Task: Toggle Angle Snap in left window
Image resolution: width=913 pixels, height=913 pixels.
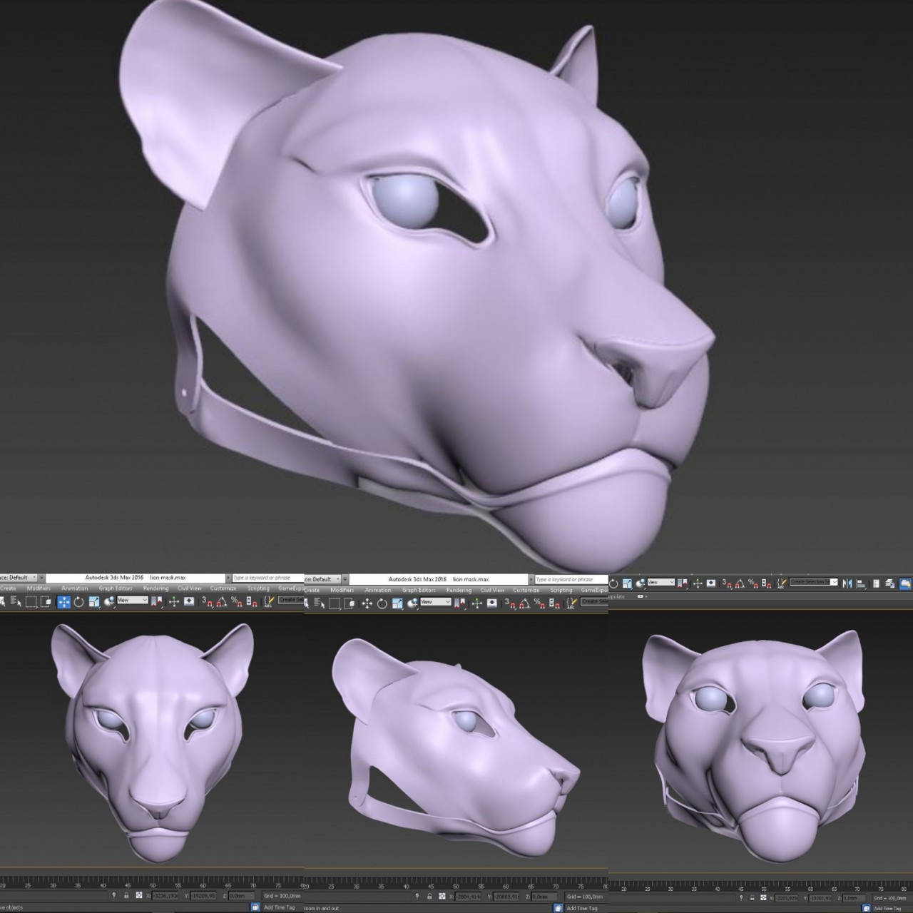Action: tap(222, 602)
